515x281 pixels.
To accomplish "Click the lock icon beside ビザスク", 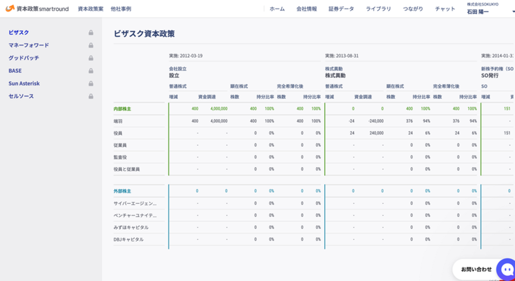I will pos(91,32).
